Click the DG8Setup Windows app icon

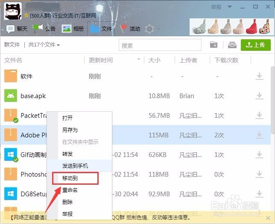[x=11, y=194]
